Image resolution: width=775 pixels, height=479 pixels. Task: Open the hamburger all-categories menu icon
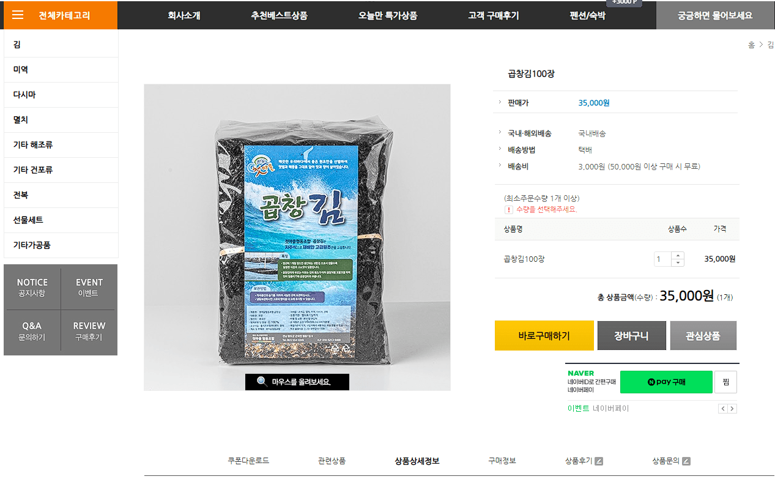18,15
